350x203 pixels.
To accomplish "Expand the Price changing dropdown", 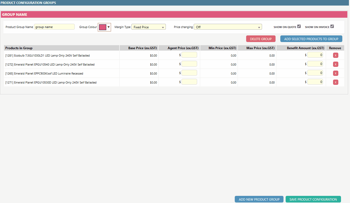I will click(228, 27).
